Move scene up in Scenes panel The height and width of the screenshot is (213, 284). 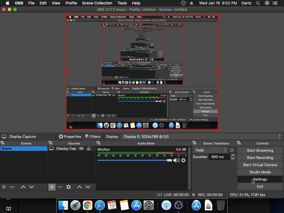[23, 187]
